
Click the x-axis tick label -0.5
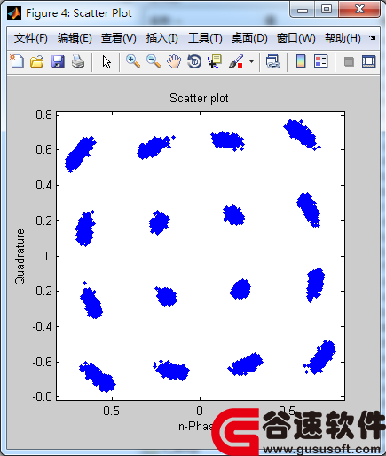point(110,411)
